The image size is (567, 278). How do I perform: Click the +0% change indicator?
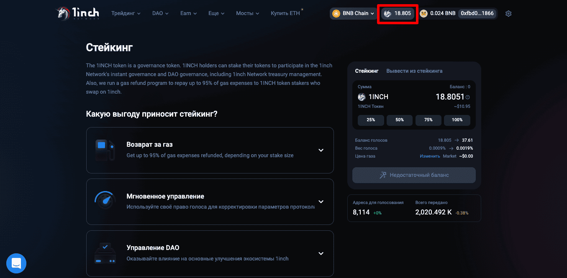(377, 213)
